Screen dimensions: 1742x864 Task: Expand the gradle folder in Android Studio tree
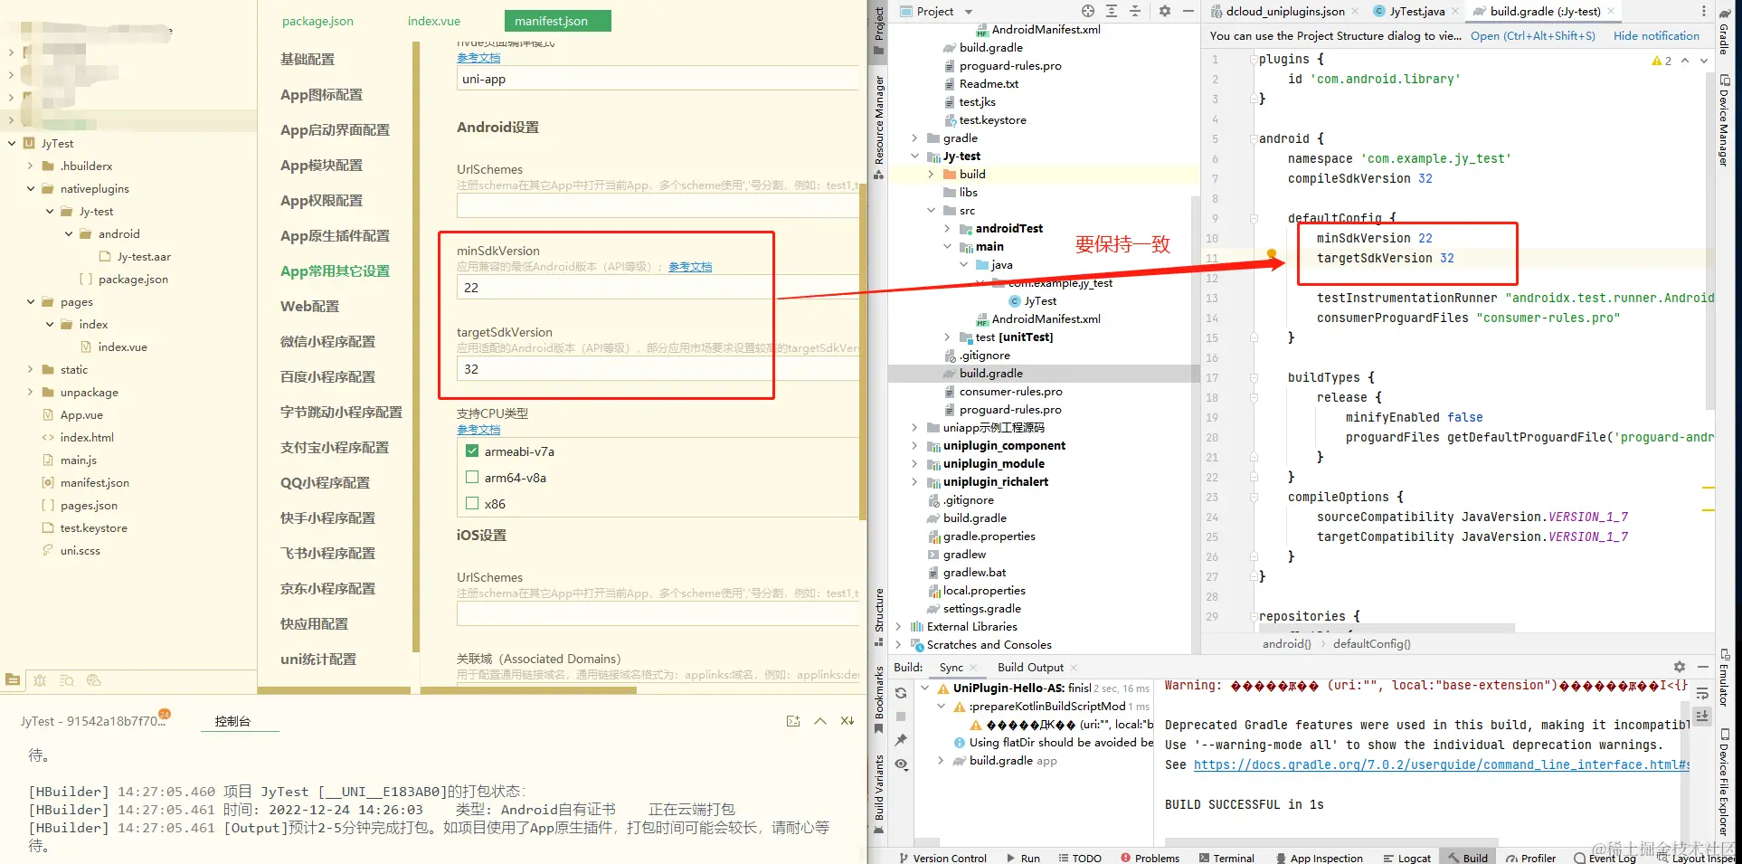(x=914, y=138)
